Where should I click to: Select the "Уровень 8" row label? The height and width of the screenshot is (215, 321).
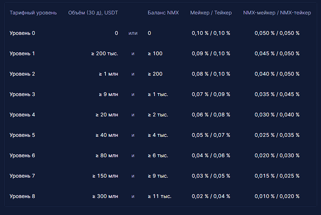[x=22, y=196]
